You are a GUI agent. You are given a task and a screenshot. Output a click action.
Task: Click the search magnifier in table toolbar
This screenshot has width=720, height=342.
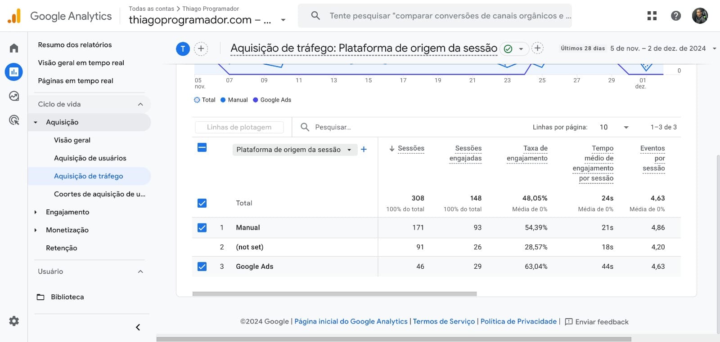305,127
